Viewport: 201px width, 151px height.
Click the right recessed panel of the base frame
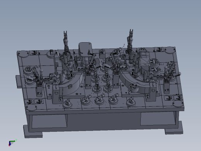coord(158,118)
